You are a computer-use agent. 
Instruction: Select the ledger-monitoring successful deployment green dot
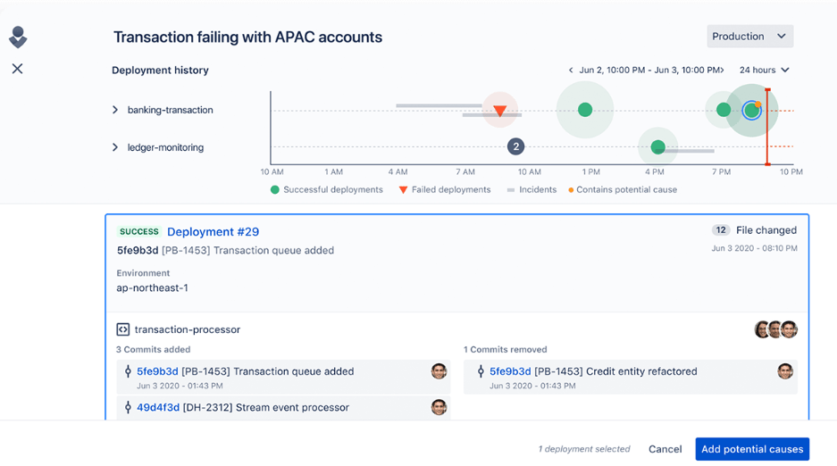tap(658, 146)
